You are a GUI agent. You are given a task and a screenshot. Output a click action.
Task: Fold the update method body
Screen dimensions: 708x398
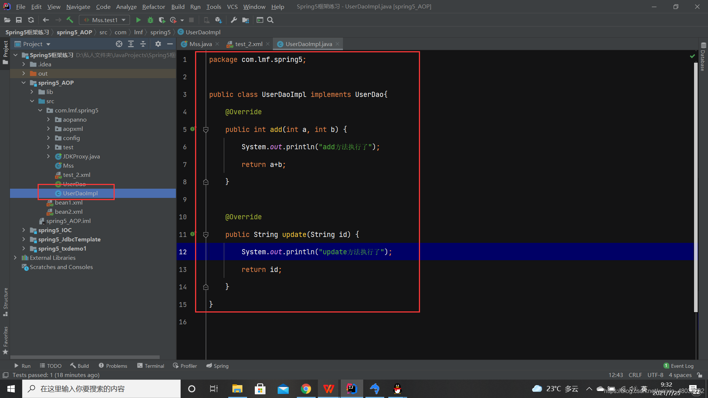pyautogui.click(x=206, y=235)
